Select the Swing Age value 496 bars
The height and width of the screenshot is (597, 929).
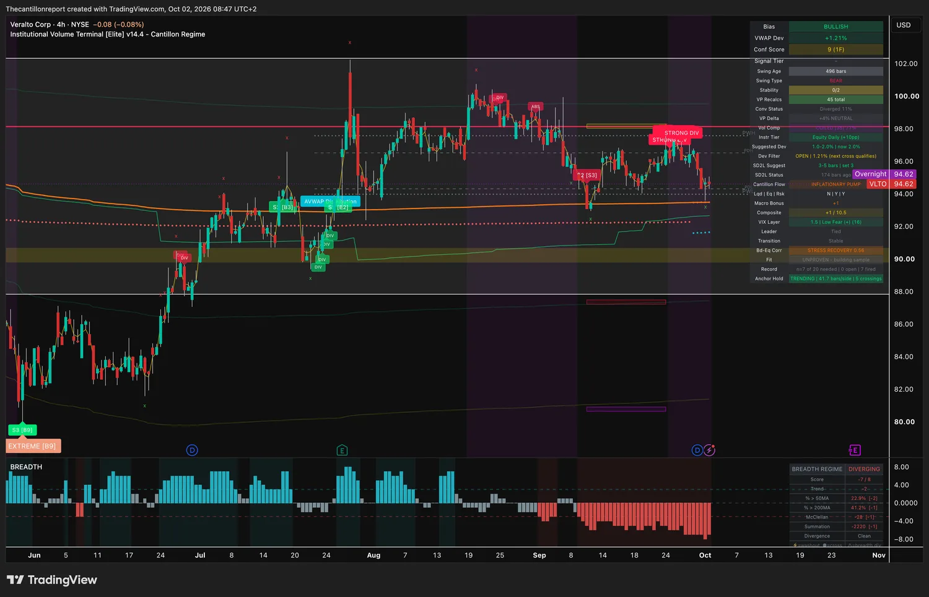tap(836, 71)
